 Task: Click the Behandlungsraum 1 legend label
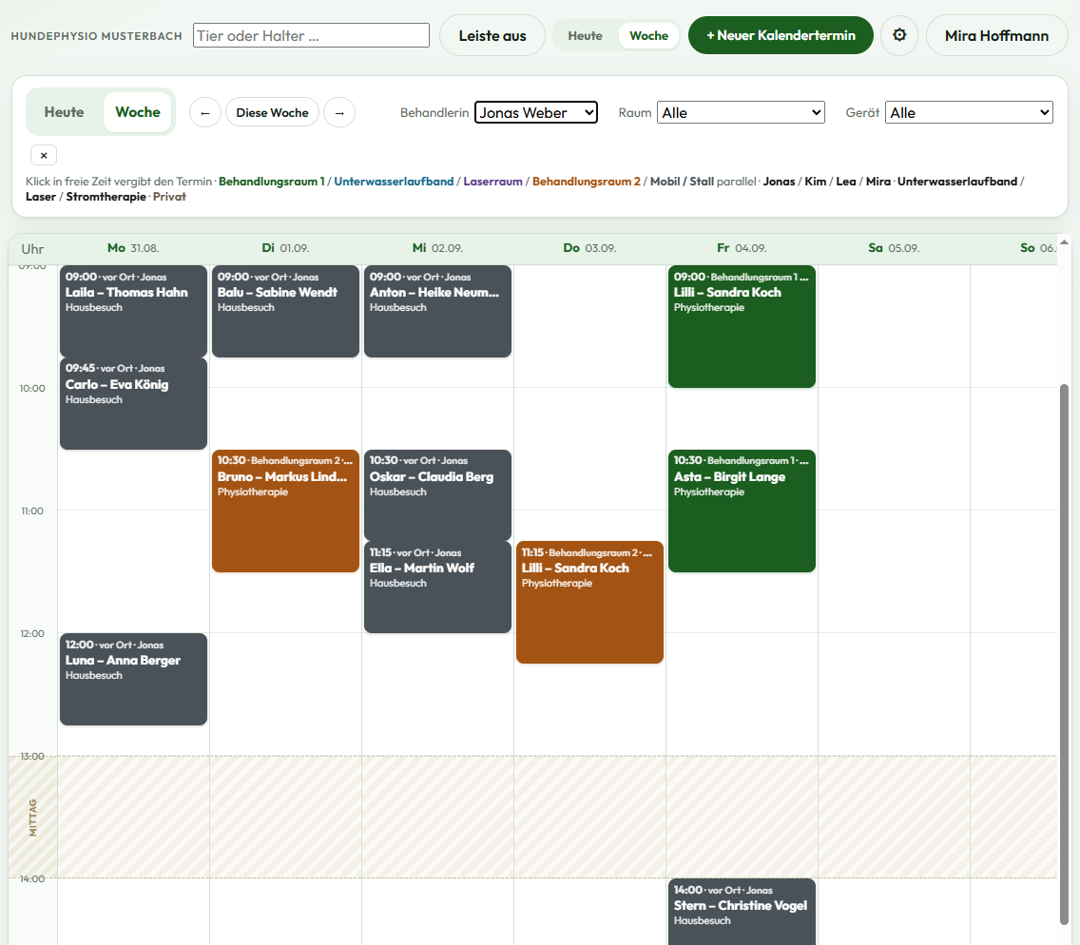coord(272,182)
